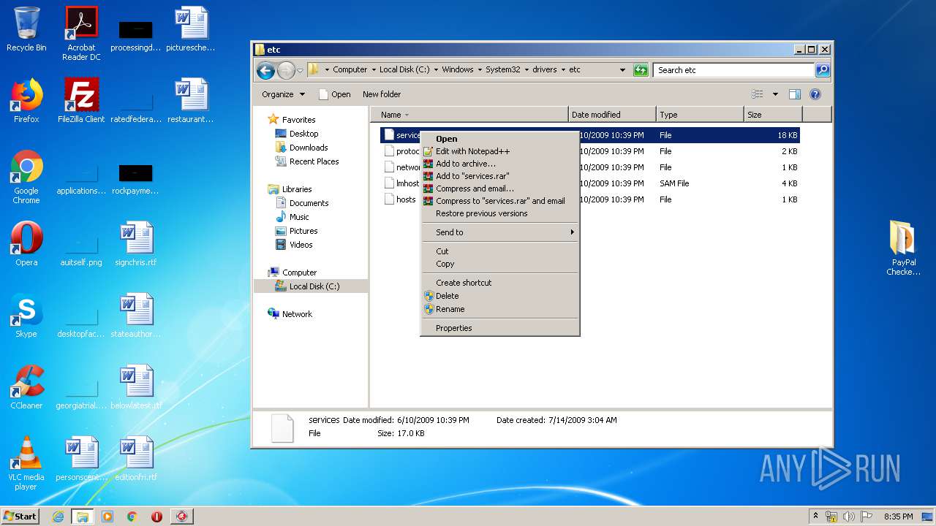The width and height of the screenshot is (936, 526).
Task: Select Add to "services.rar"
Action: click(500, 176)
